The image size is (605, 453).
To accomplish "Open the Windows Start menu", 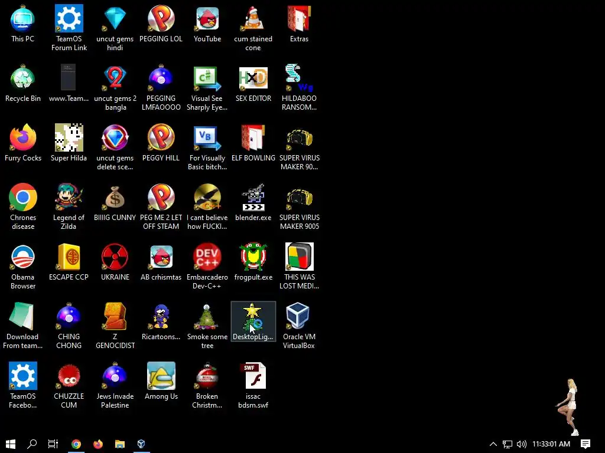I will click(x=11, y=444).
